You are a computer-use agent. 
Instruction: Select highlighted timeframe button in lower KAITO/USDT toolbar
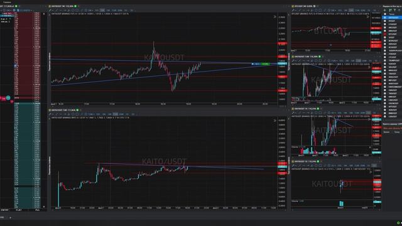[116, 114]
